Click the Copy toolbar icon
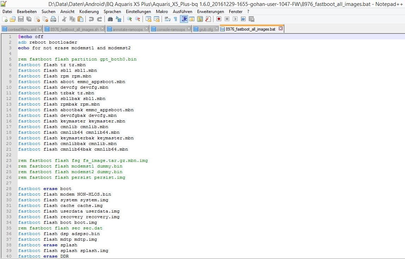Viewport: 405px width, 259px height. click(x=72, y=19)
